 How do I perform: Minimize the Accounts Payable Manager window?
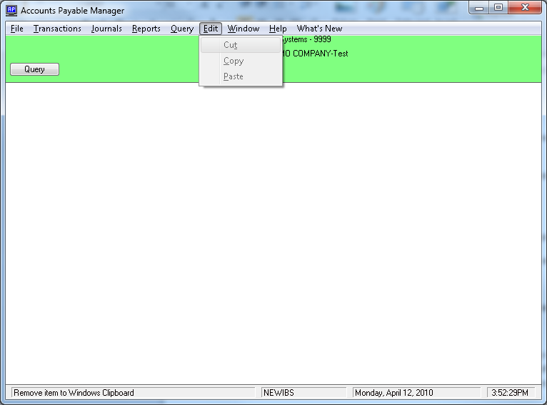coord(478,8)
